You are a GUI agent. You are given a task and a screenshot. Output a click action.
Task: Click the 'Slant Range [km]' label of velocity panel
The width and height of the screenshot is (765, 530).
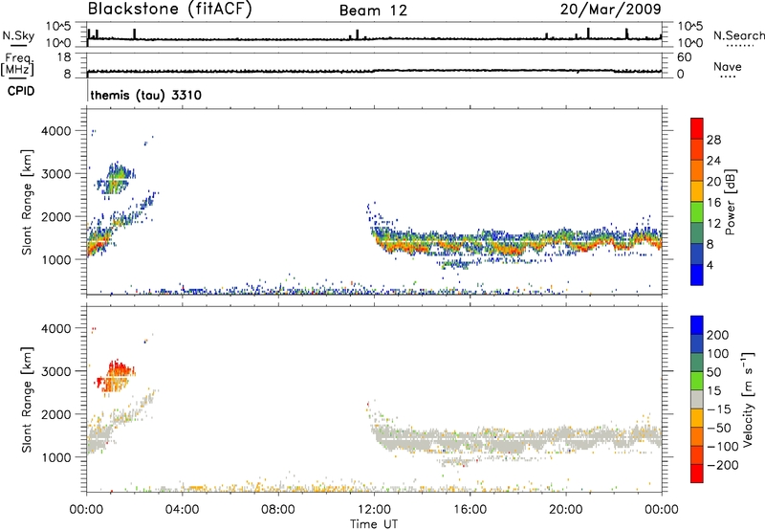click(x=27, y=400)
